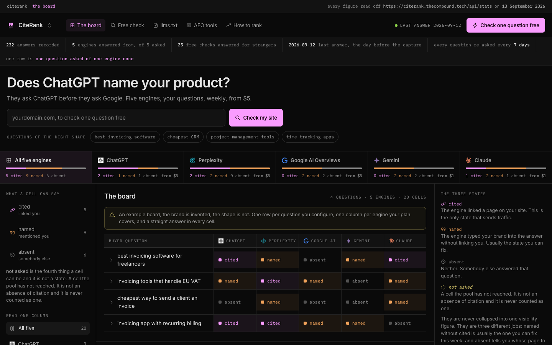Pick the project management tools suggestion chip
Image resolution: width=552 pixels, height=345 pixels.
coord(243,137)
